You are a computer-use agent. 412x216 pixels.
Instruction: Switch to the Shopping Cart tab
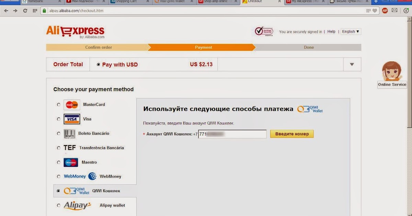tap(130, 2)
